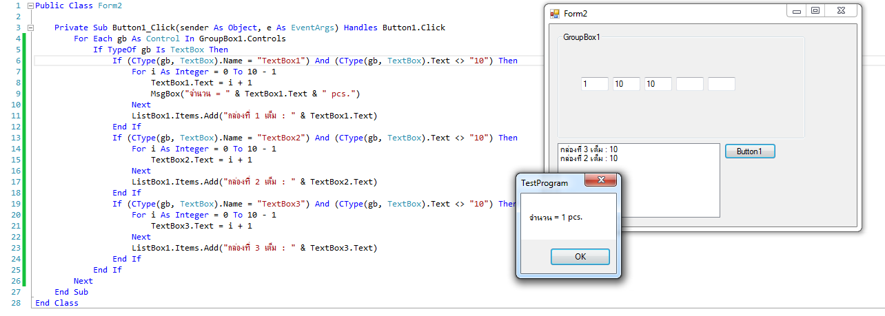Click the last empty textbox in GroupBox1

(722, 84)
